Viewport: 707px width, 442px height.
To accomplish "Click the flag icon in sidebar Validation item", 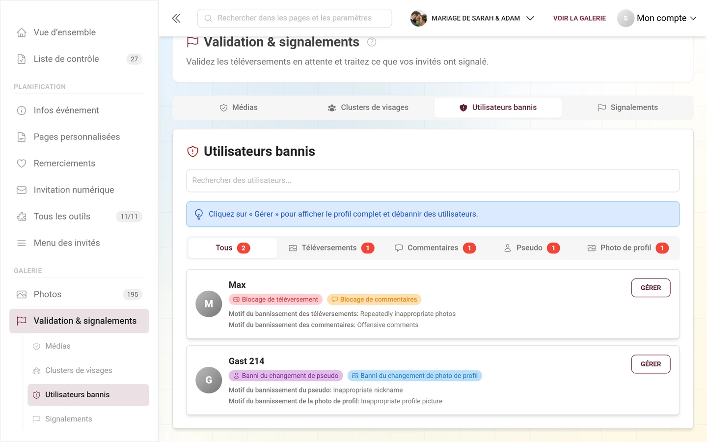I will tap(22, 321).
